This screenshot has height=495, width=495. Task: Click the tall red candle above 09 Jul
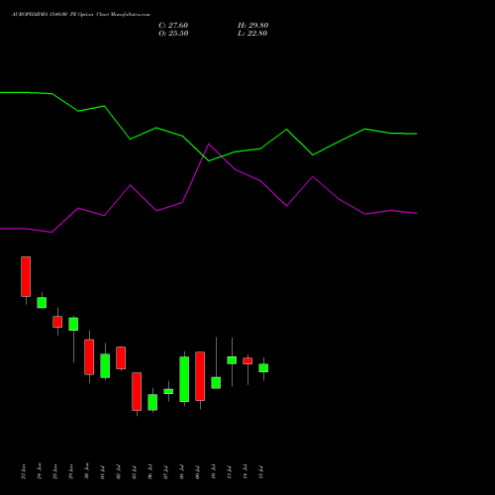coord(200,376)
